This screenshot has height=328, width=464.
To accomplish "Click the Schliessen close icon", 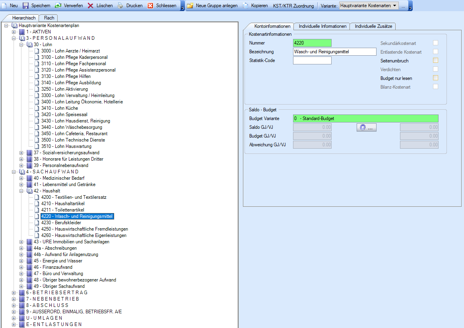I will (x=150, y=6).
